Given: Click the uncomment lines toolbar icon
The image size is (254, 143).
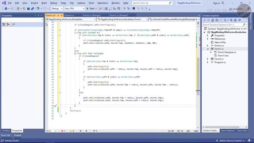Looking at the screenshot, I should (128, 9).
